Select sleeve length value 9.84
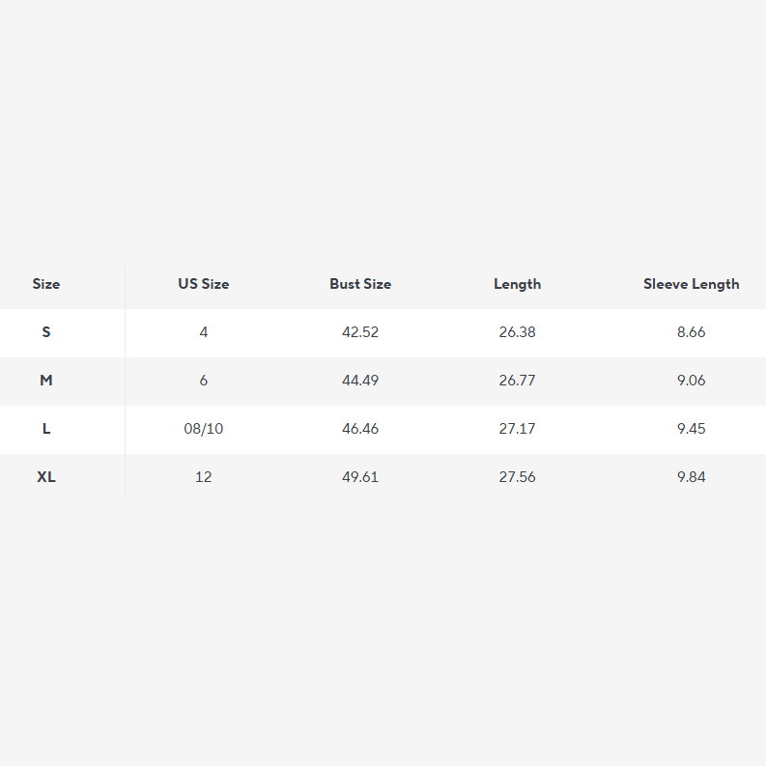Image resolution: width=766 pixels, height=766 pixels. click(x=691, y=477)
